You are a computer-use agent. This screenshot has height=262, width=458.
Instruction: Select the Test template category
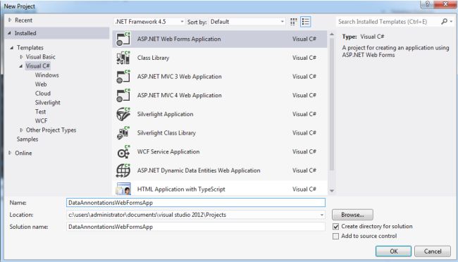click(x=40, y=111)
